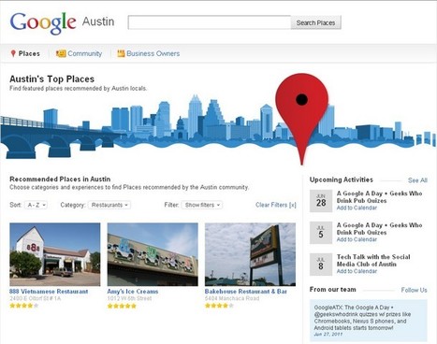437x344 pixels.
Task: Click the Jul 5 calendar date tile
Action: coord(321,233)
